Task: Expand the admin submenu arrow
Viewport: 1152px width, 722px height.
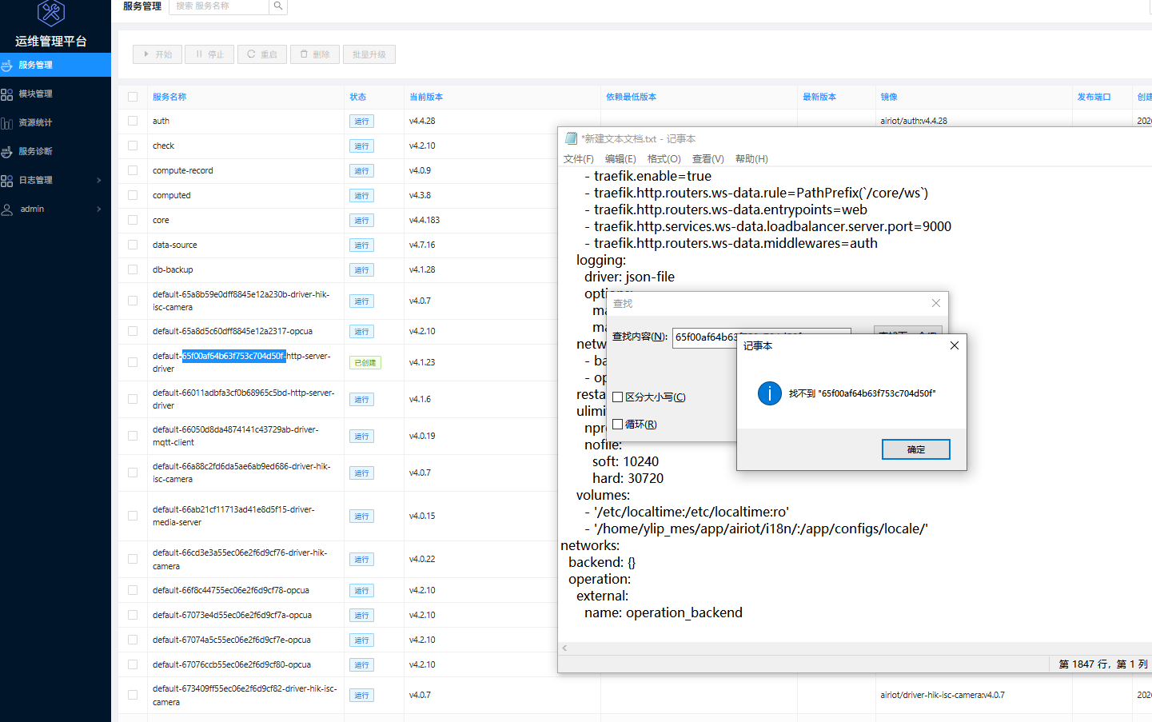Action: [x=99, y=209]
